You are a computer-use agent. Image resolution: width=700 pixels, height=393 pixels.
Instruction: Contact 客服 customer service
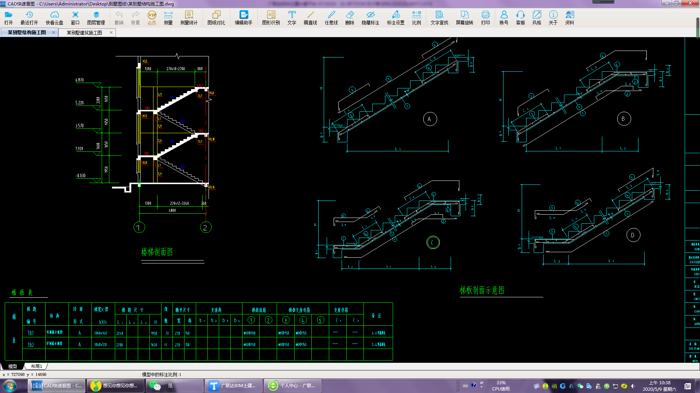520,18
